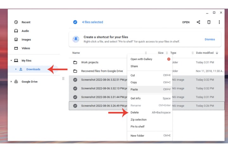
Task: Open Audio in sidebar
Action: coord(25,31)
